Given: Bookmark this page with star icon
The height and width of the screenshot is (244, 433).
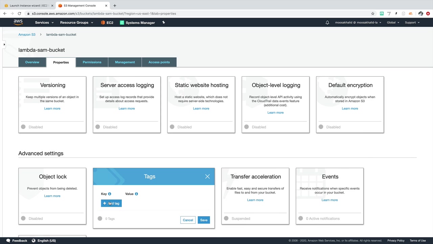Looking at the screenshot, I should point(373,14).
